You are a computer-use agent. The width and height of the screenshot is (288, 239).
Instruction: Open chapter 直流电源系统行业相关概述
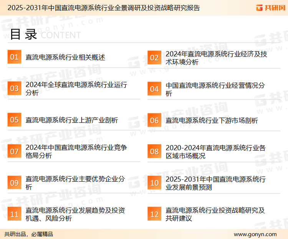[x=65, y=57]
